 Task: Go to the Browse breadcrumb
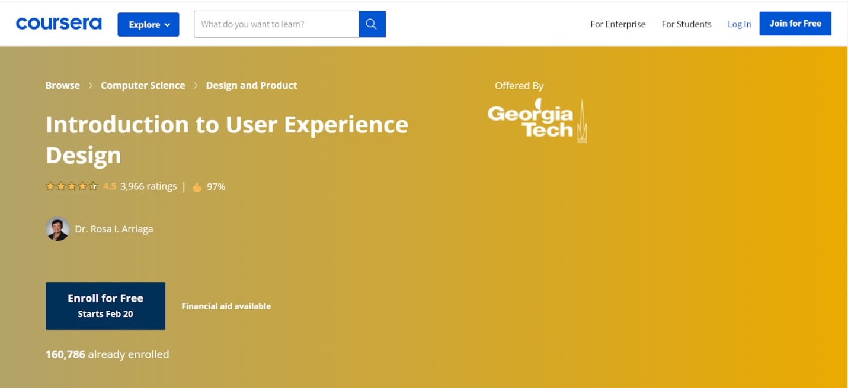(62, 85)
